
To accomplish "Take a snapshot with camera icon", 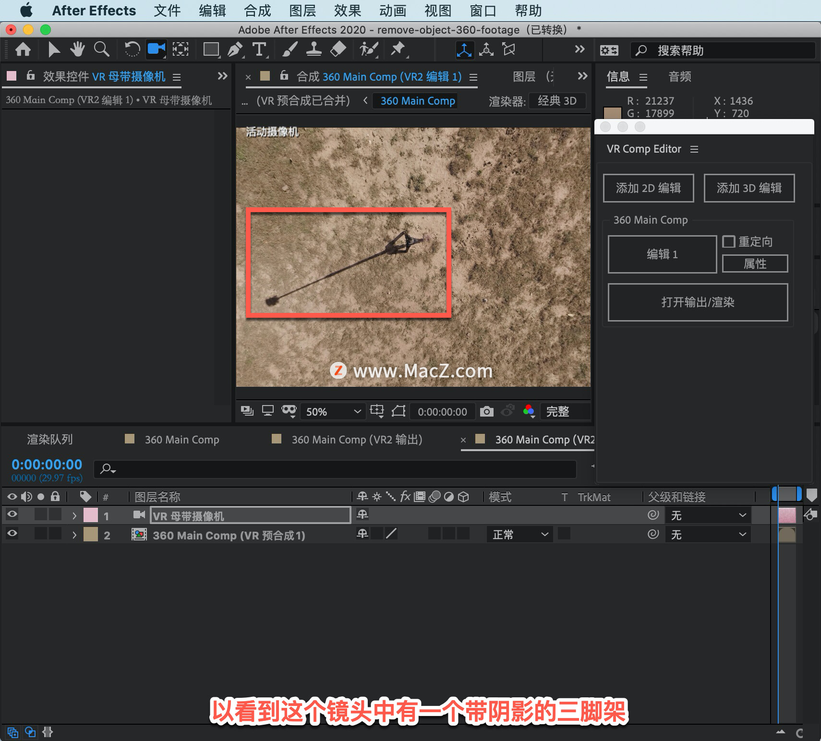I will click(486, 411).
